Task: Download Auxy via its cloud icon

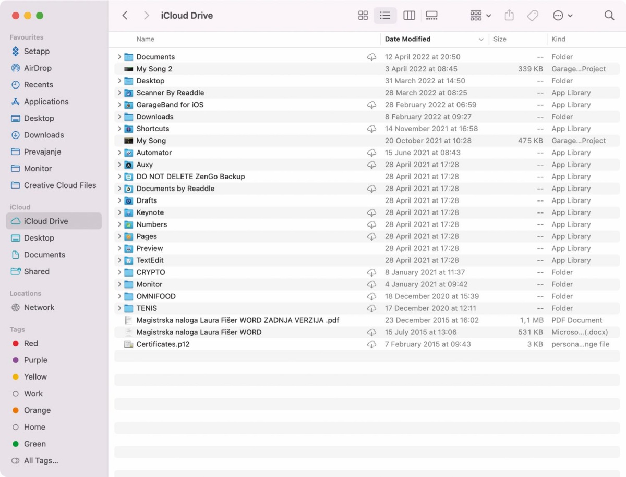Action: pyautogui.click(x=371, y=165)
